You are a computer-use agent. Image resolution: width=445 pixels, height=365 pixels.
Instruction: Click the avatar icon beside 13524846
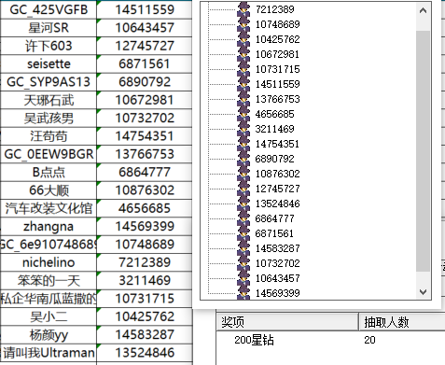pos(243,204)
